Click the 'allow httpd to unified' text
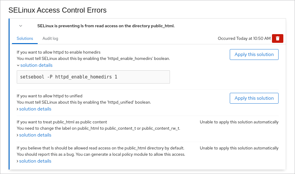 50,96
